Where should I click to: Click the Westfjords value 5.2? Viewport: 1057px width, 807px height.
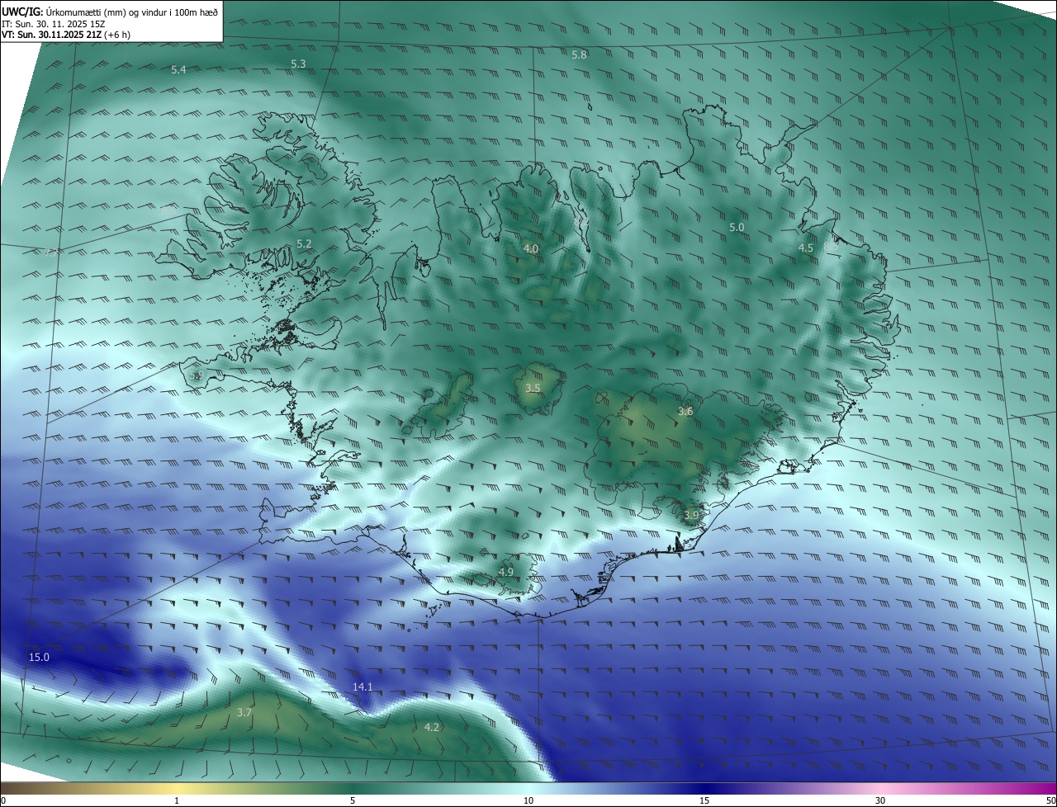click(x=304, y=243)
